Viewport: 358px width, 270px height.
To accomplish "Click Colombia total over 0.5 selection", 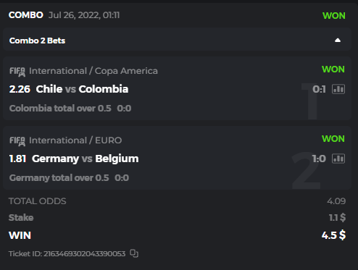I will (x=60, y=109).
